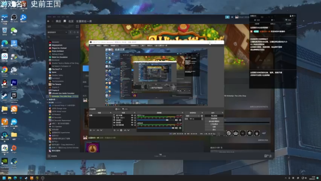Click 添加游戏 at Steam bottom left
The width and height of the screenshot is (321, 181).
tap(53, 156)
